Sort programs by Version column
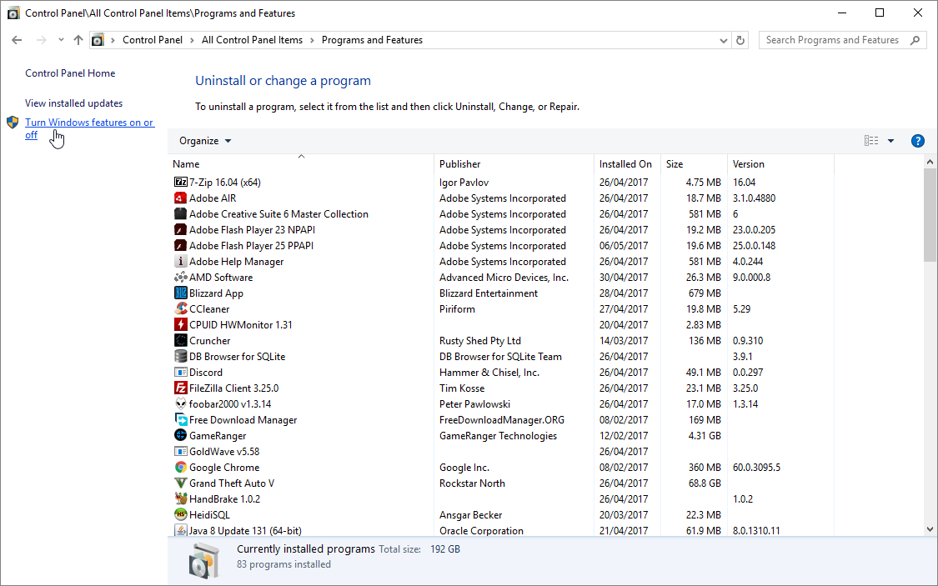This screenshot has height=586, width=938. [749, 164]
